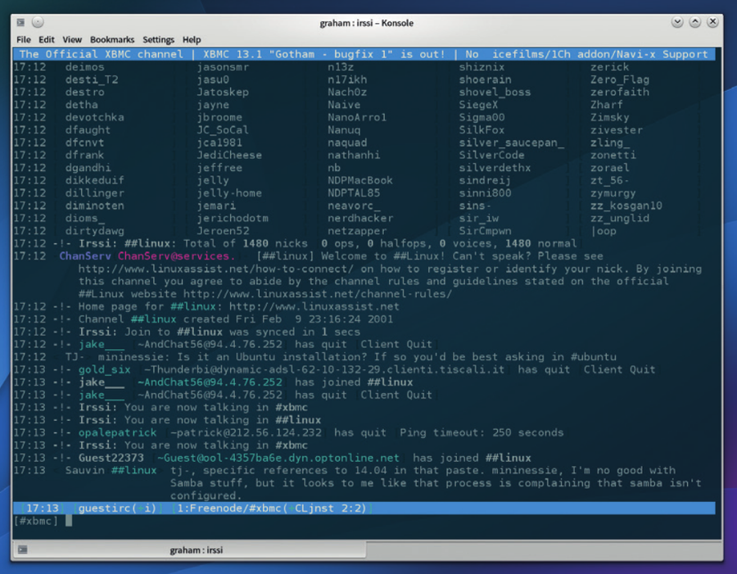Click "guestirc(+i)" in the irssi status bar
The image size is (737, 574).
coord(117,508)
